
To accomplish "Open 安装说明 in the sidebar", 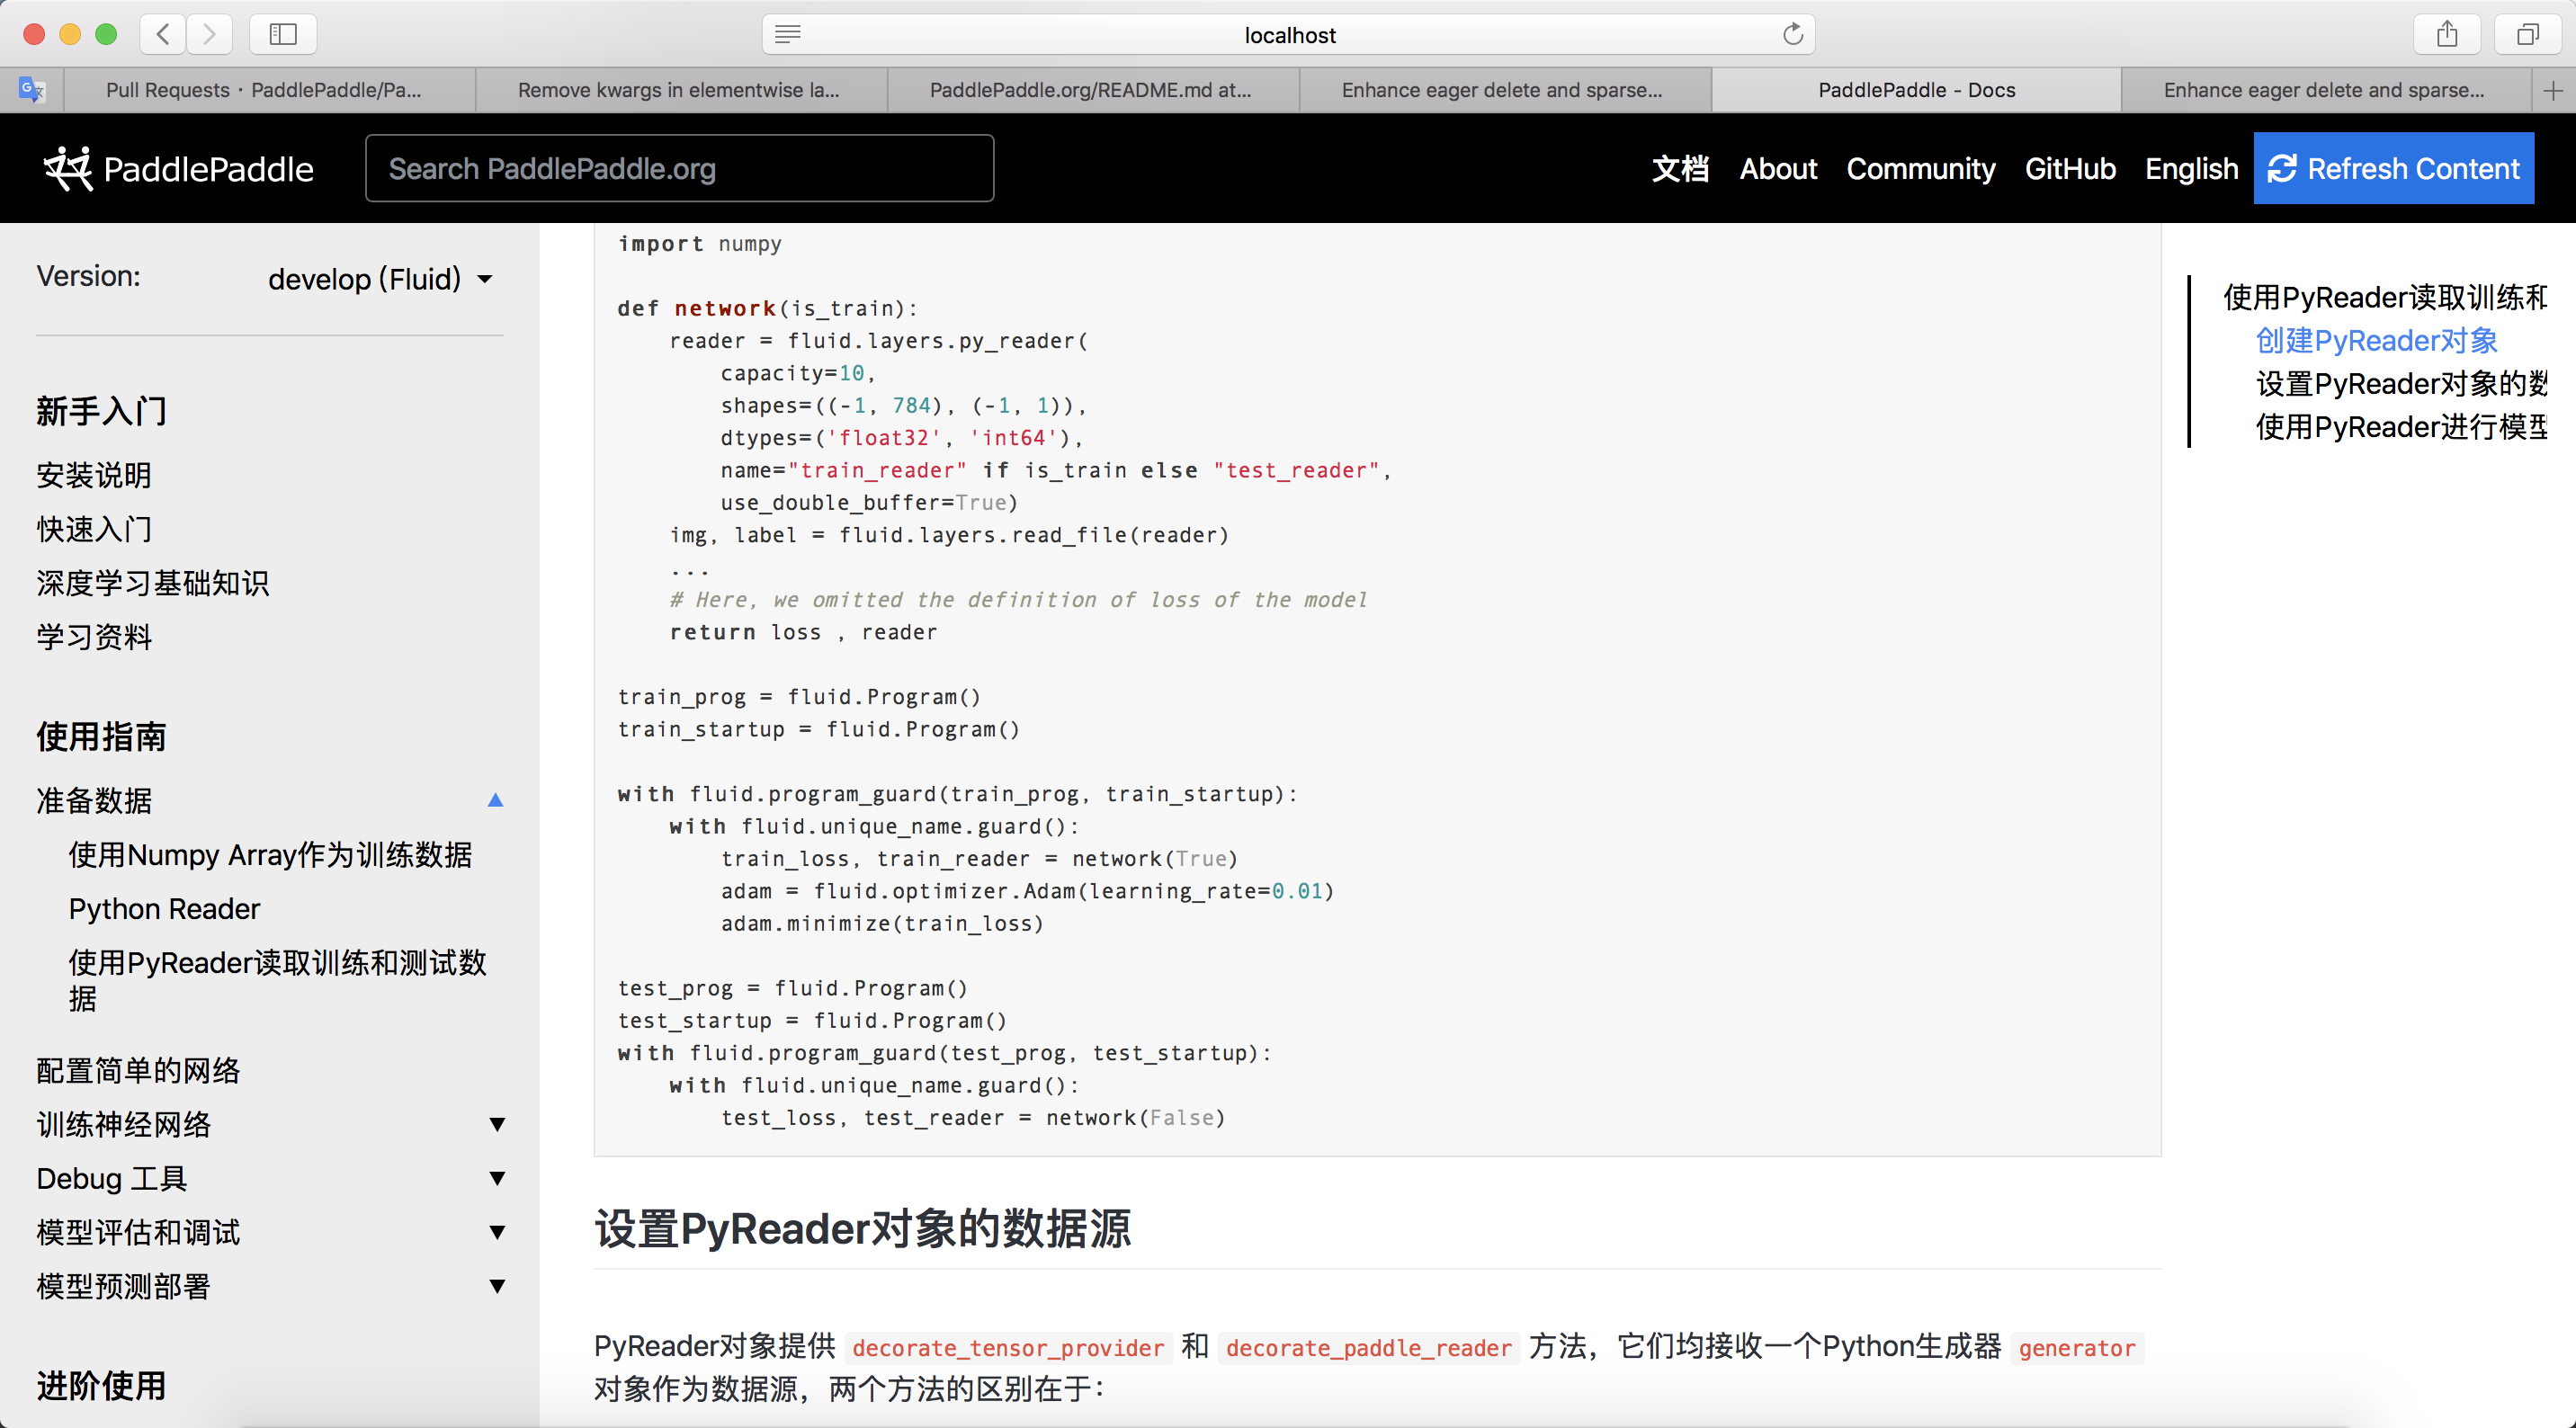I will (x=94, y=475).
